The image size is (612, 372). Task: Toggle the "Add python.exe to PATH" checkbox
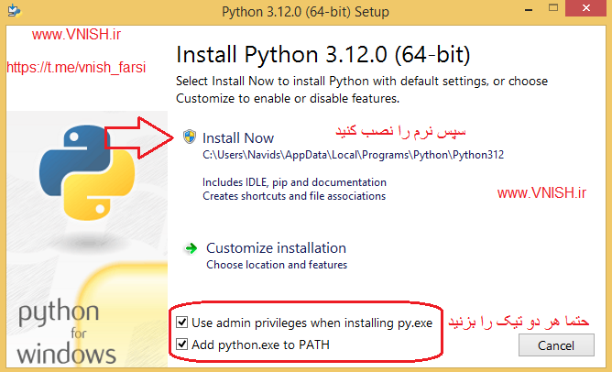tap(183, 345)
